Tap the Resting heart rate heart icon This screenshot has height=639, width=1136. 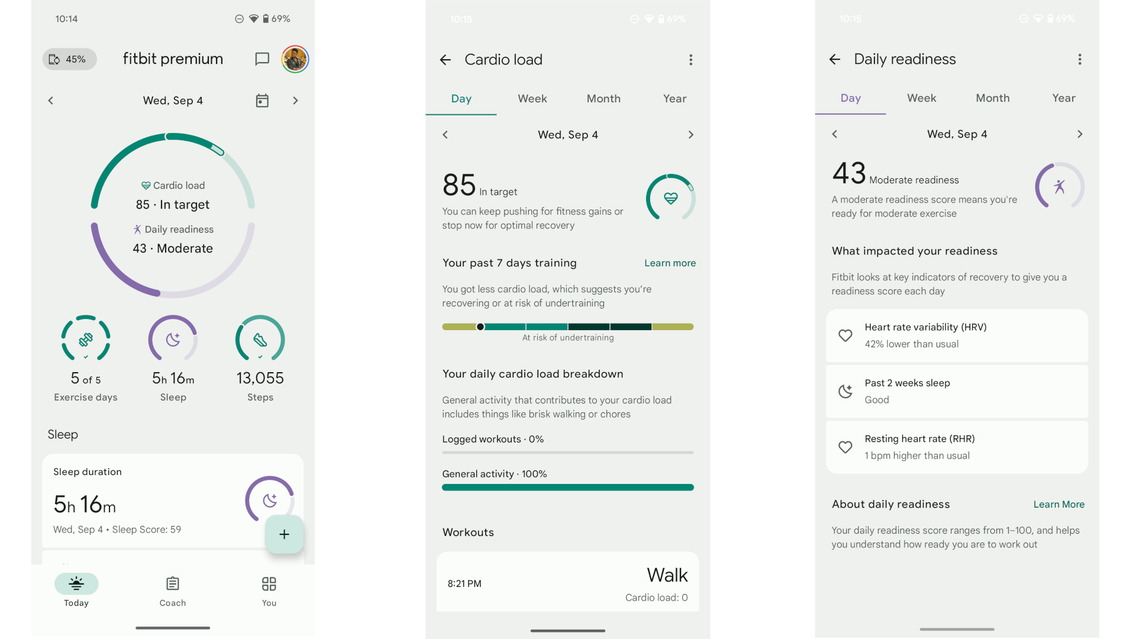pyautogui.click(x=845, y=446)
